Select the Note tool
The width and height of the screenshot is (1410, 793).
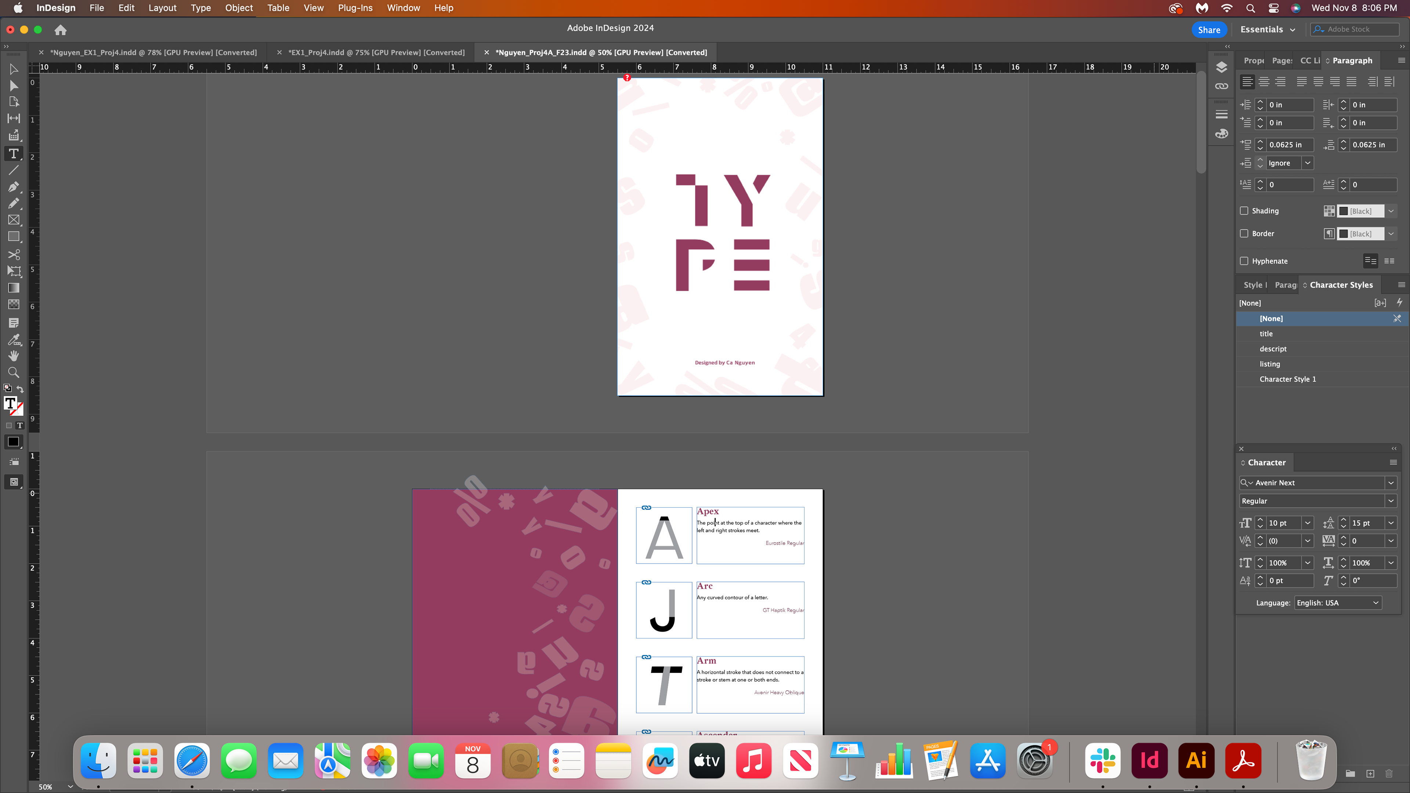pos(14,323)
